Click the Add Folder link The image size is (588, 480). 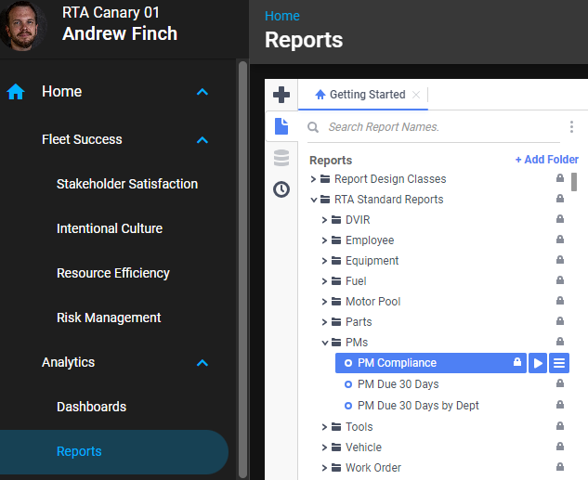click(546, 160)
